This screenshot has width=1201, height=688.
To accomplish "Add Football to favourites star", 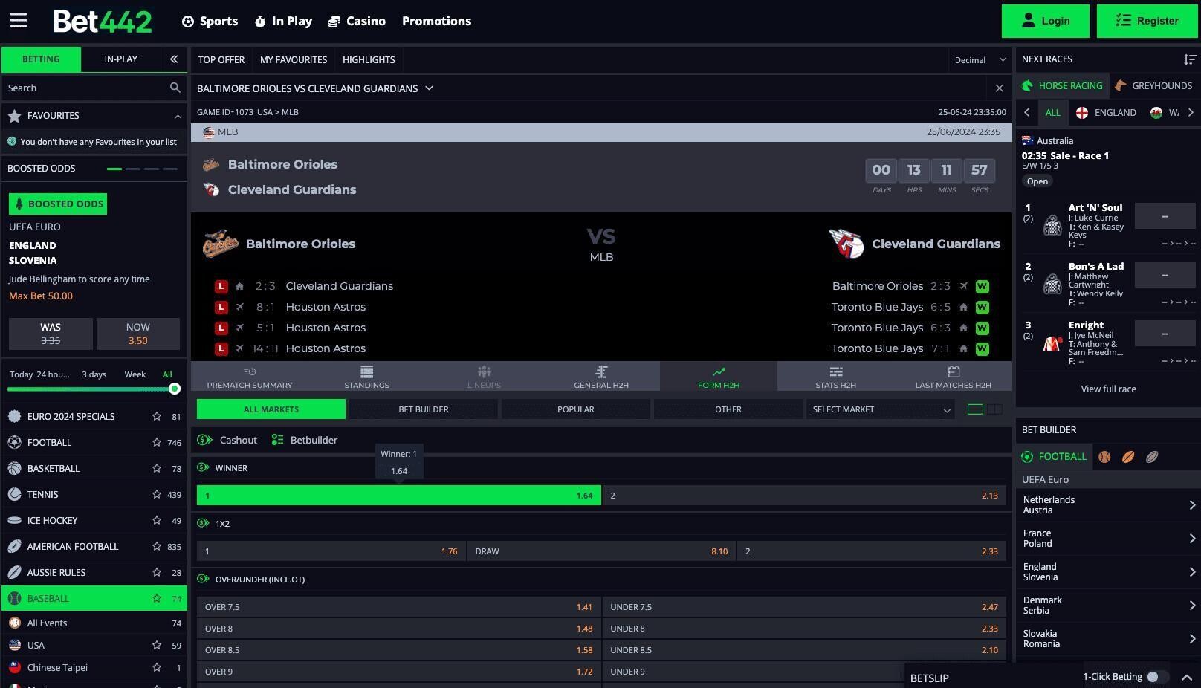I will (157, 442).
